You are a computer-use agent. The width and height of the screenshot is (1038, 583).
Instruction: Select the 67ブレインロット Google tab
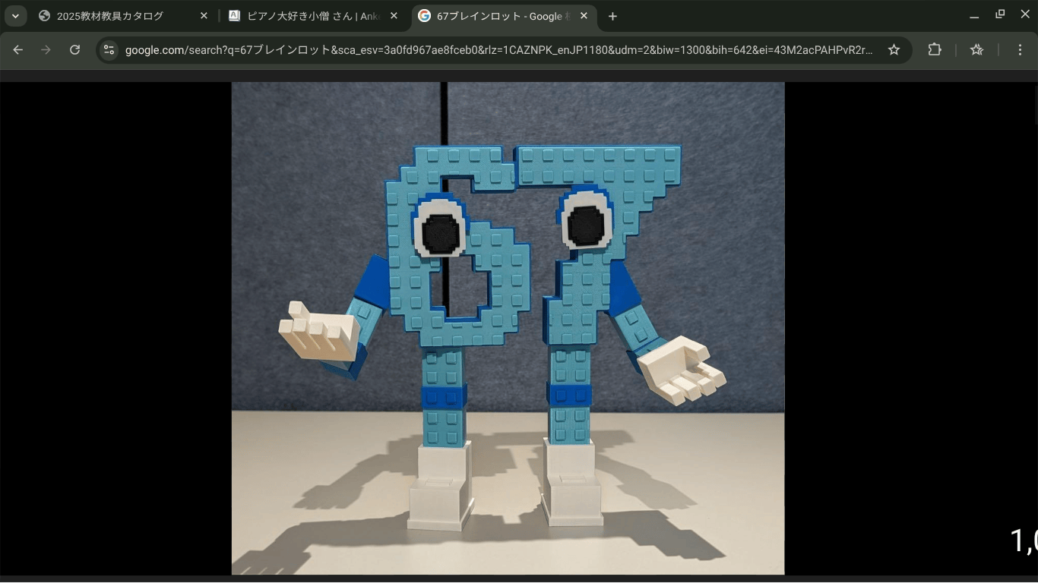[x=494, y=16]
